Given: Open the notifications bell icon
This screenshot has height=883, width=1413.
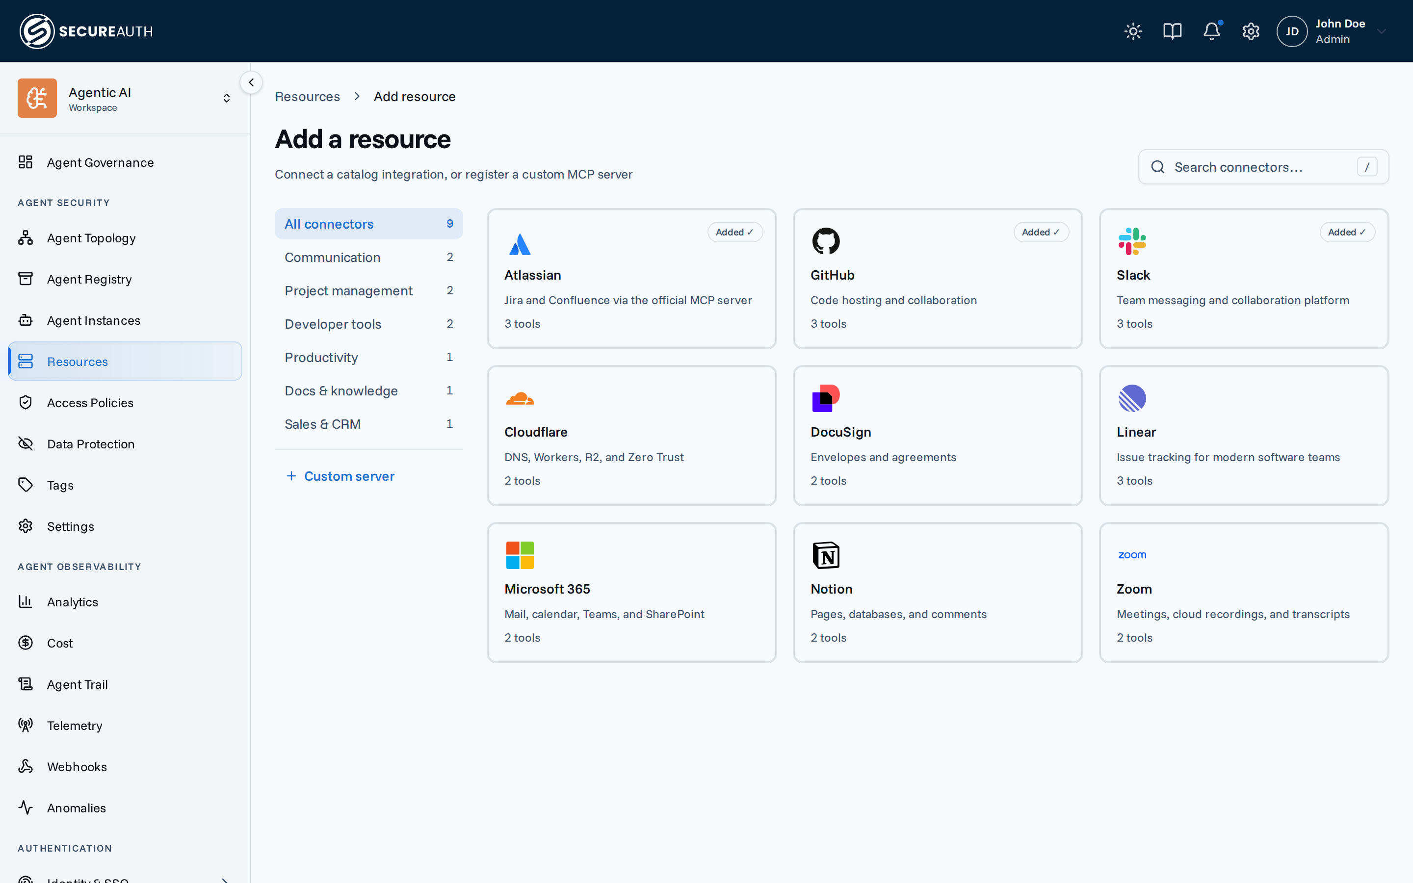Looking at the screenshot, I should (x=1211, y=31).
